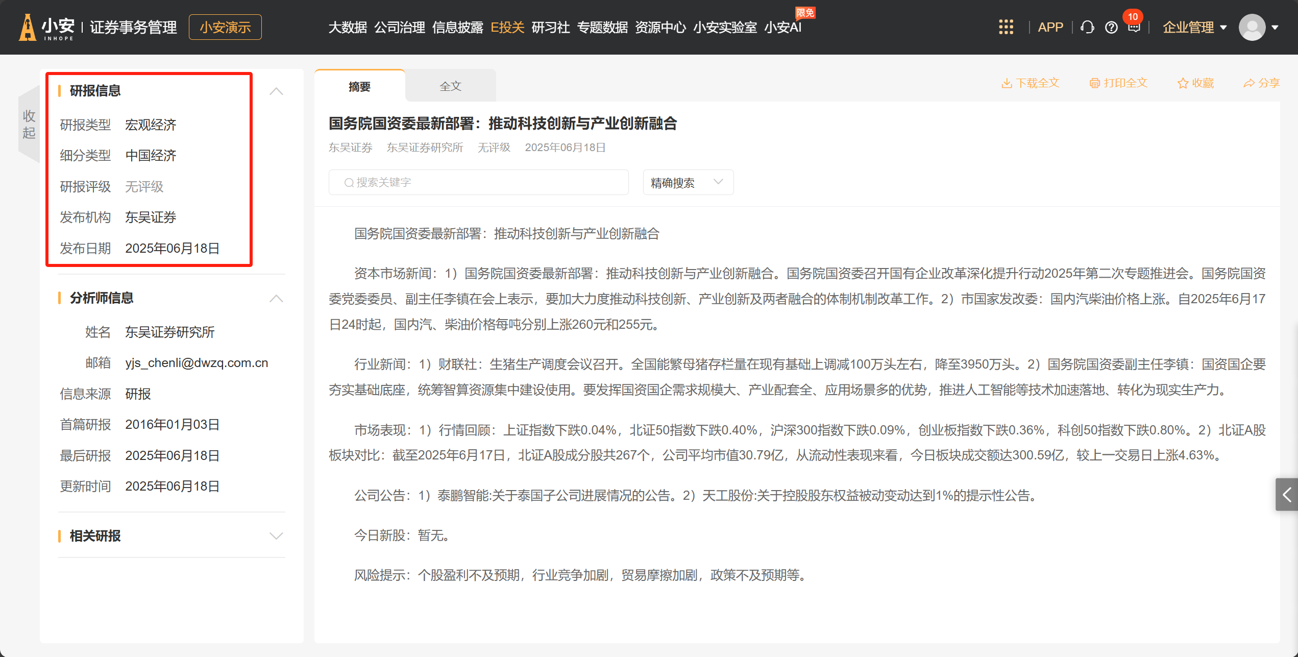Viewport: 1298px width, 657px height.
Task: Click the user avatar icon
Action: point(1252,27)
